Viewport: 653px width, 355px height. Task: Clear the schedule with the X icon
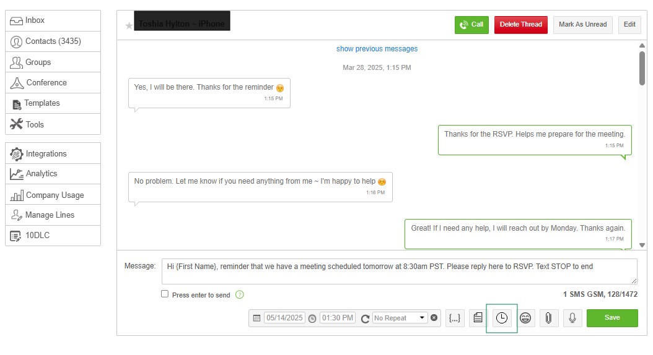(x=434, y=318)
